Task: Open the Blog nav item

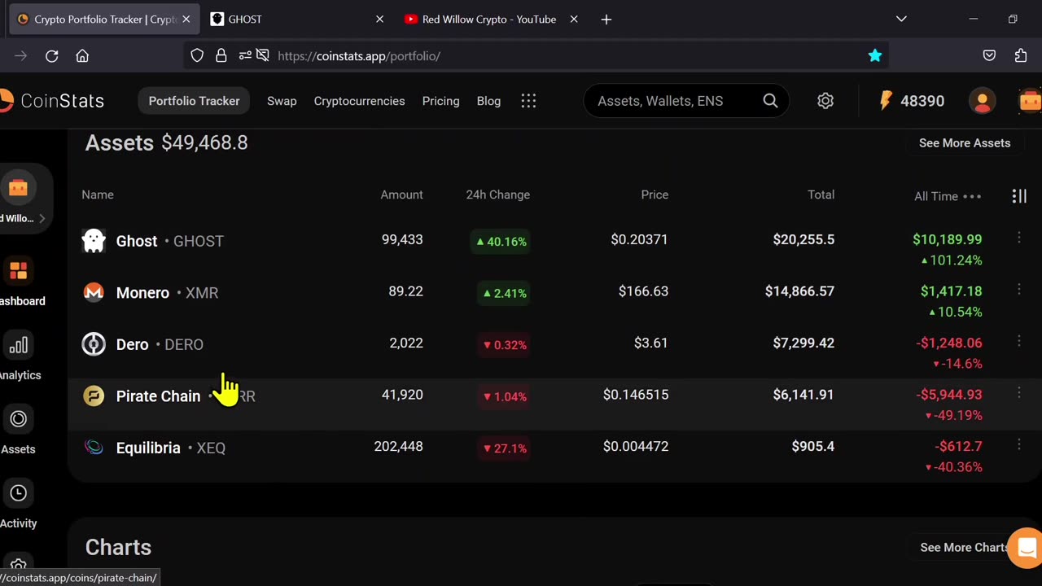Action: point(488,101)
